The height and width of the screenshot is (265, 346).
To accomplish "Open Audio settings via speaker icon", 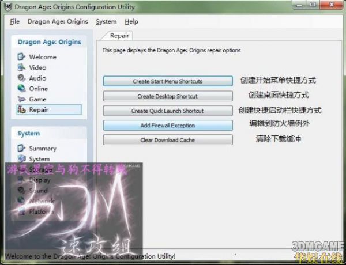I will tap(22, 78).
